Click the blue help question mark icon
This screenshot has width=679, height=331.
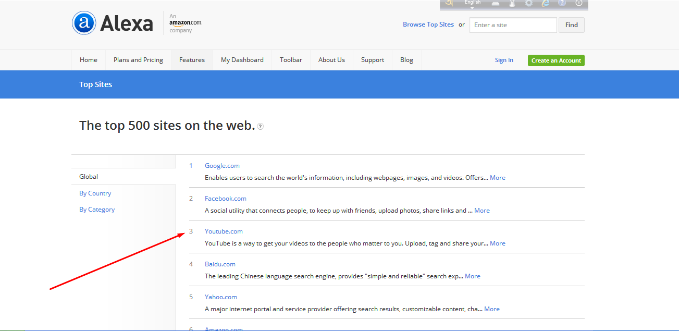click(562, 3)
